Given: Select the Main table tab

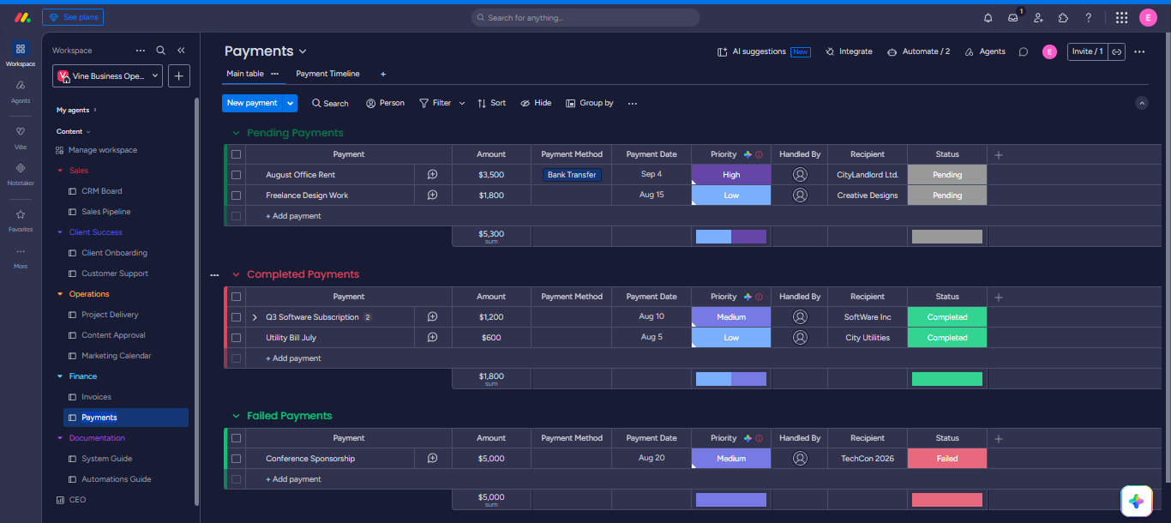Looking at the screenshot, I should pos(245,74).
